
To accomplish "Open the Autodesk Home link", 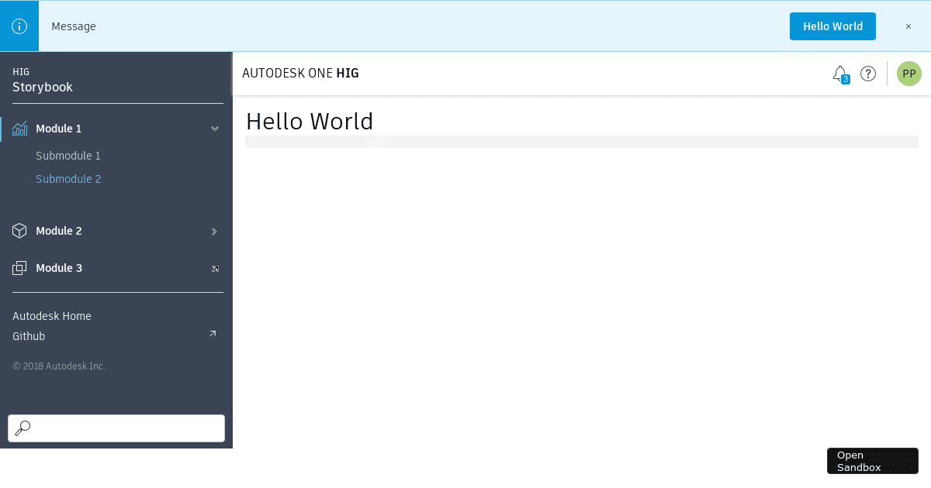I will click(52, 316).
